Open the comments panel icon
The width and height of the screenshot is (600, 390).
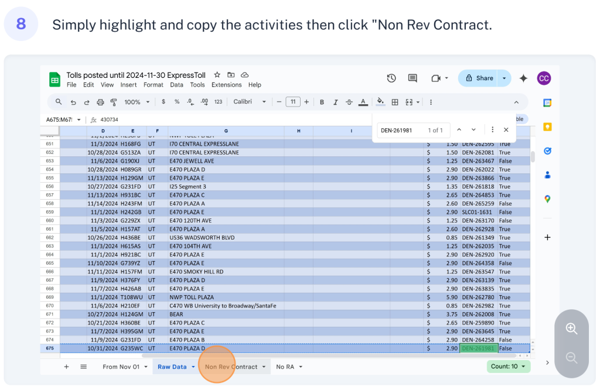coord(412,78)
